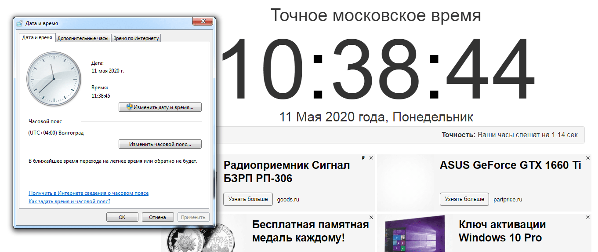598x252 pixels.
Task: Dismiss the Радиоприемник Сигнал ad with X
Action: [371, 158]
